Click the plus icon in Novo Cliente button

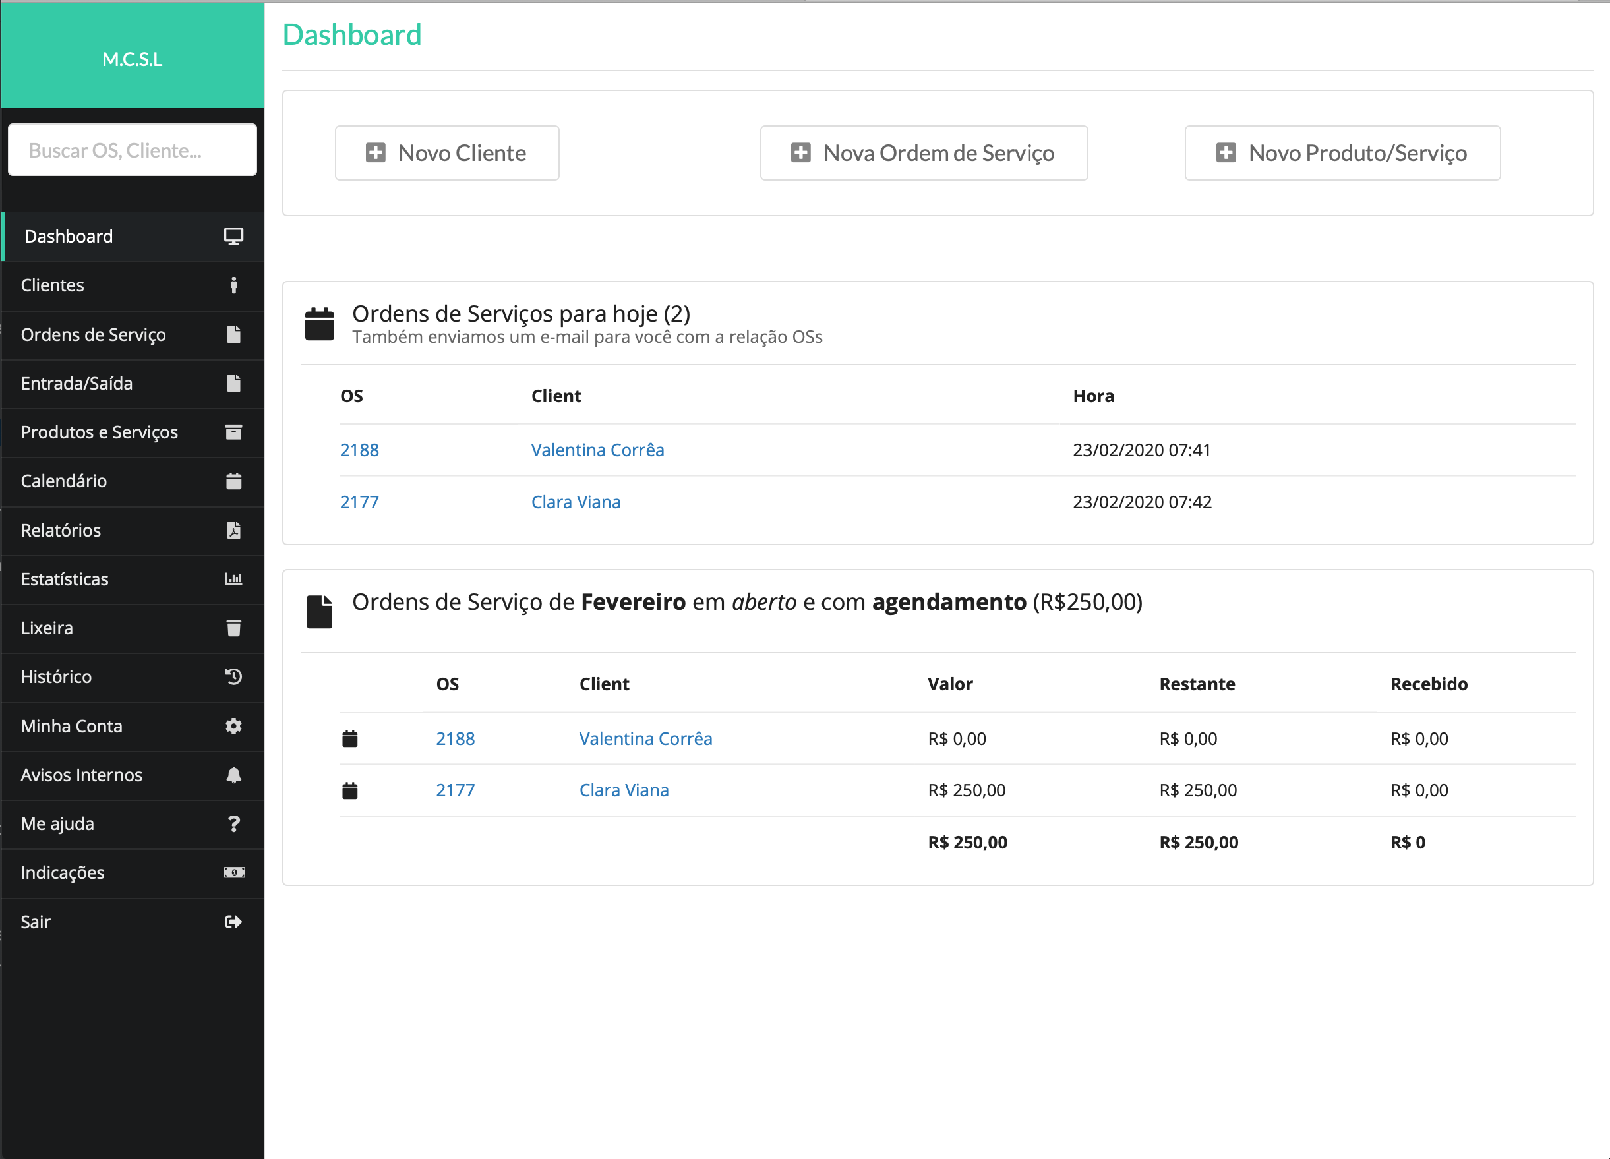376,152
